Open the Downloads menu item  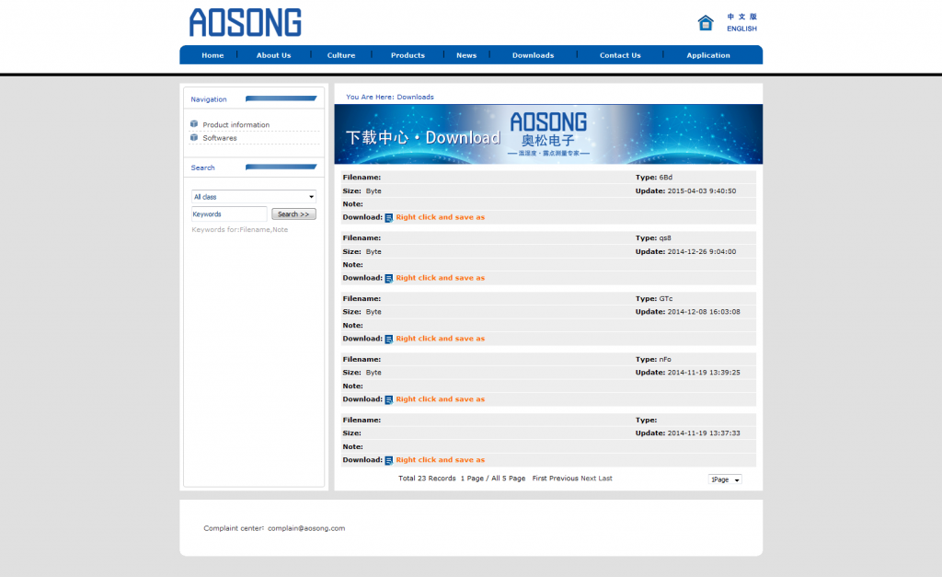click(x=533, y=55)
